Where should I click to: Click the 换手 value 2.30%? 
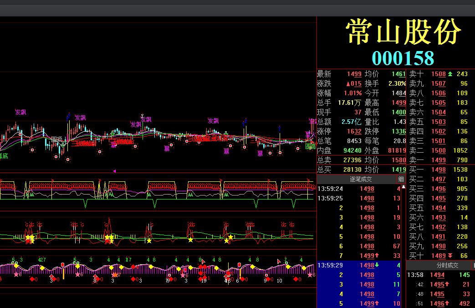pos(397,84)
